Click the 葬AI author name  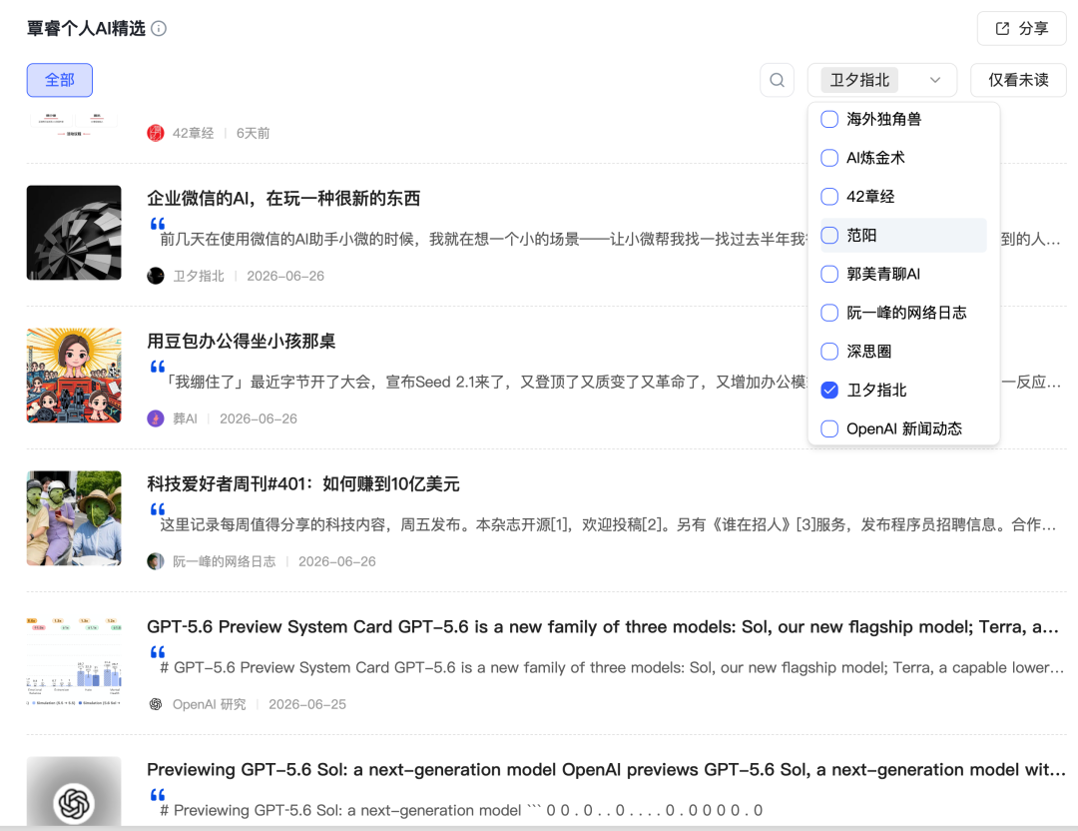(x=185, y=418)
